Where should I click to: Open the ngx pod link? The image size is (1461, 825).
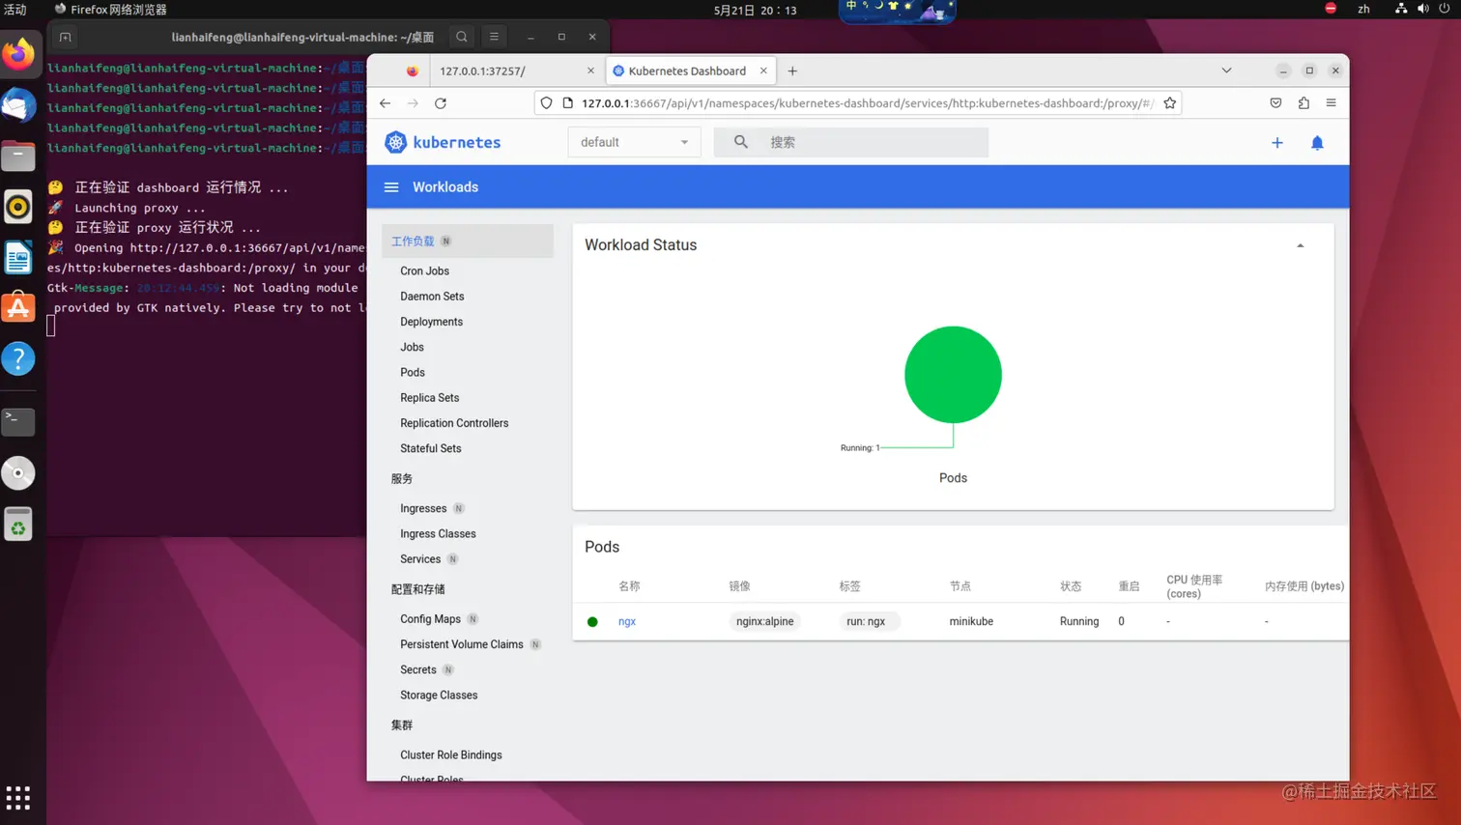(x=627, y=621)
